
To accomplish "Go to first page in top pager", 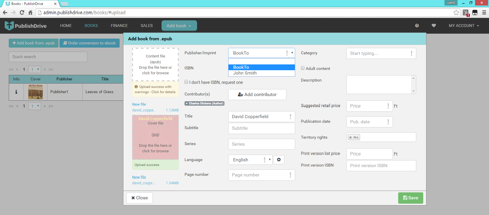I will [11, 69].
